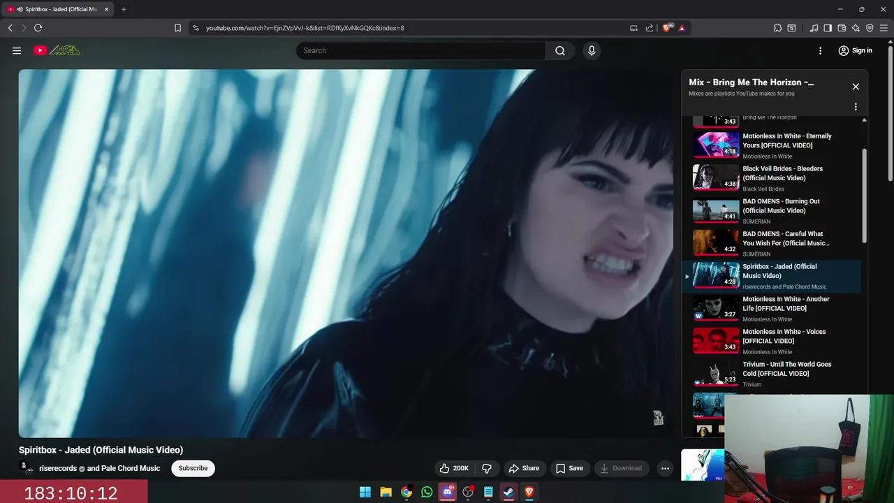The height and width of the screenshot is (503, 894).
Task: Click thumbnail of Eternally Yours video
Action: pos(716,145)
